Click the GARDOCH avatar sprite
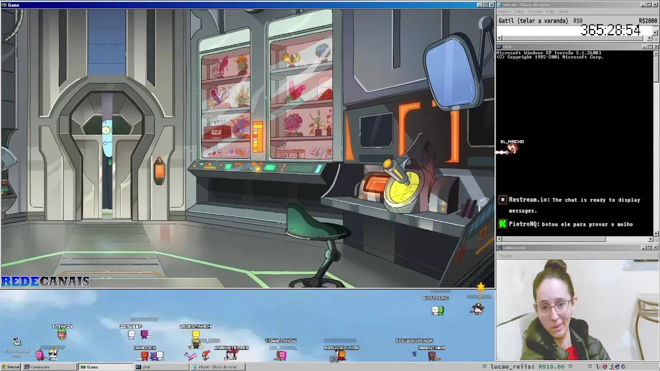Screen dimensions: 660x371 [145, 356]
